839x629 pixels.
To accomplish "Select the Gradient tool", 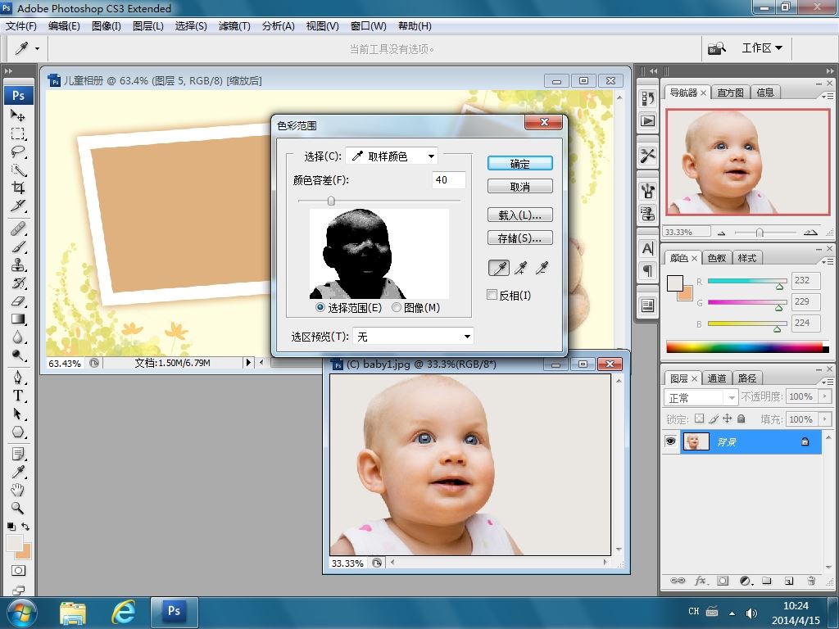I will point(18,319).
